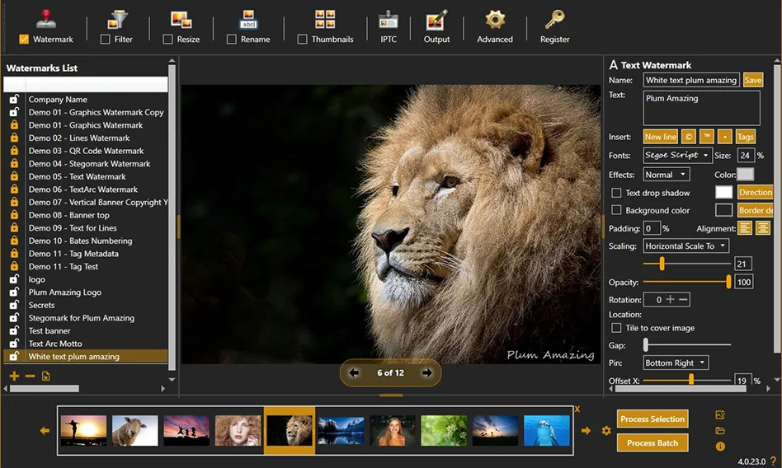Open the Output settings
The image size is (782, 468).
[436, 26]
